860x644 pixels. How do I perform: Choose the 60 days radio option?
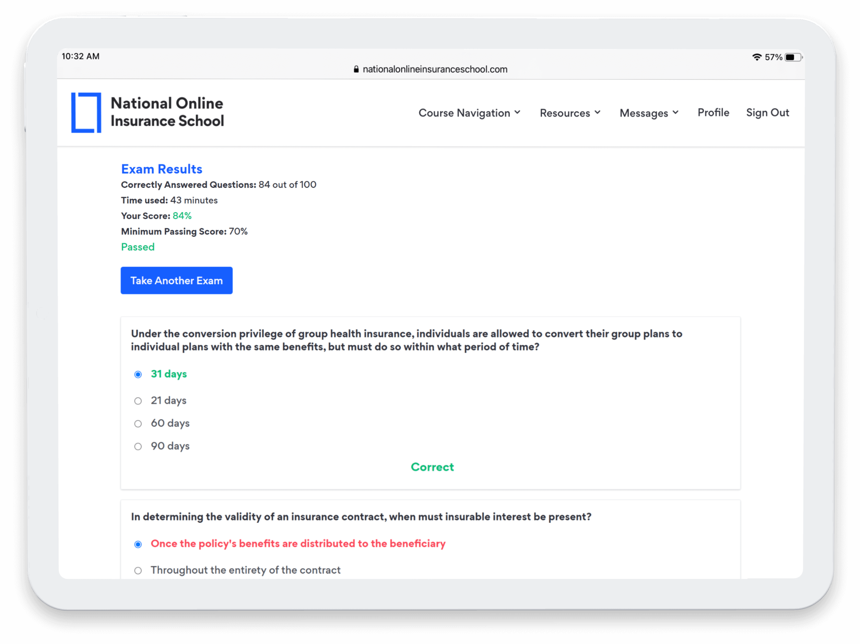(x=138, y=424)
